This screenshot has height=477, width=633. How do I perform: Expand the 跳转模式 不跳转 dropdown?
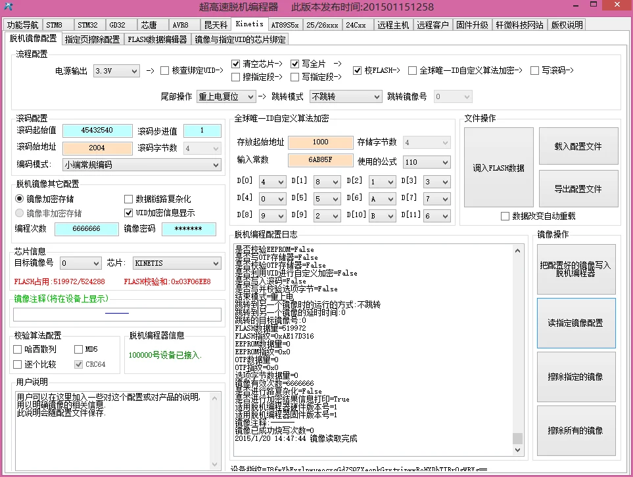coord(346,96)
